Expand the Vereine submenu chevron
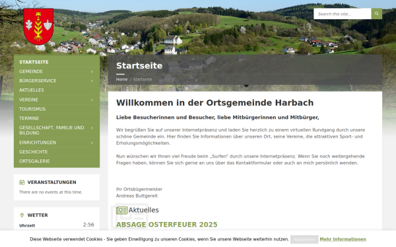This screenshot has width=396, height=247. coord(92,100)
